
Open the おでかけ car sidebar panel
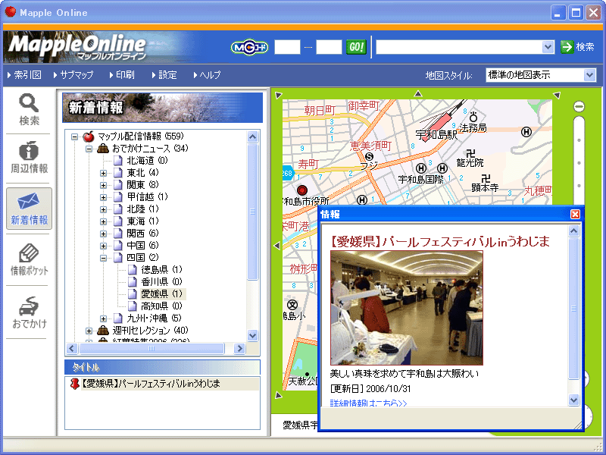(x=29, y=312)
